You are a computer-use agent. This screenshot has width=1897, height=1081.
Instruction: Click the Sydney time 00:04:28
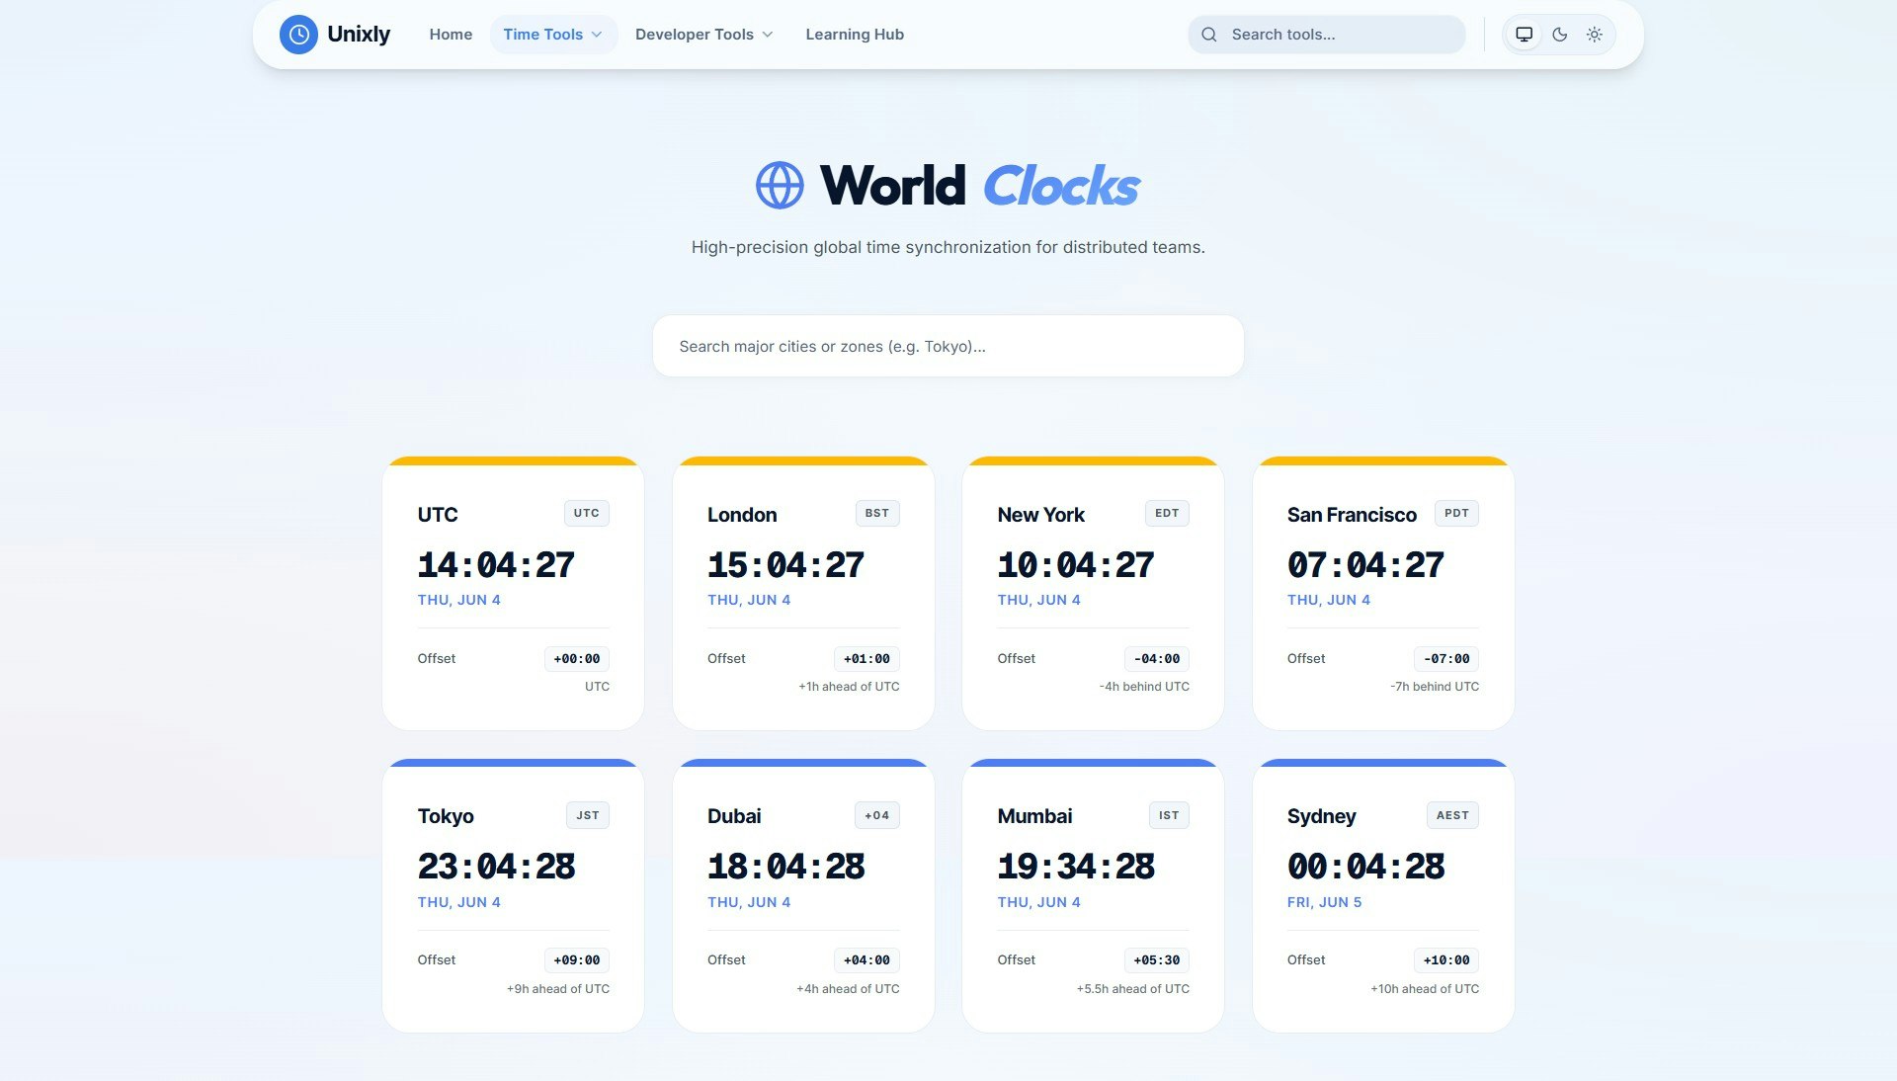pos(1365,867)
